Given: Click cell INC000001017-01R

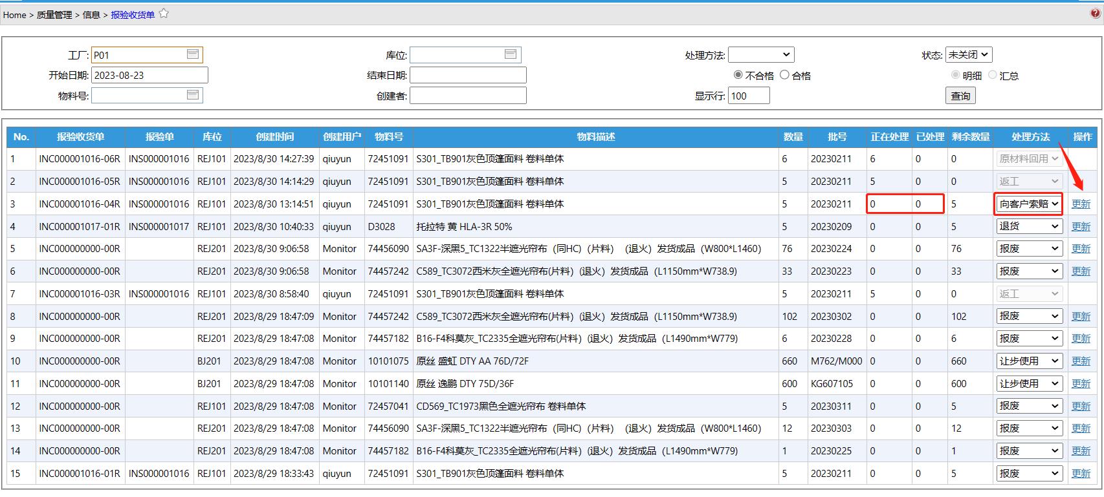Looking at the screenshot, I should [80, 226].
